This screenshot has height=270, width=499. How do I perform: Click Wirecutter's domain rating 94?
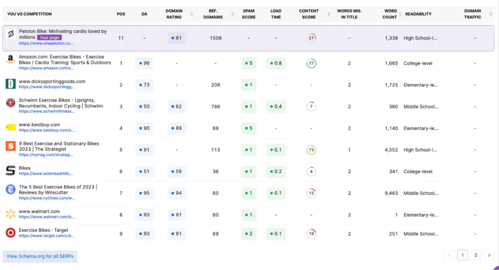176,193
